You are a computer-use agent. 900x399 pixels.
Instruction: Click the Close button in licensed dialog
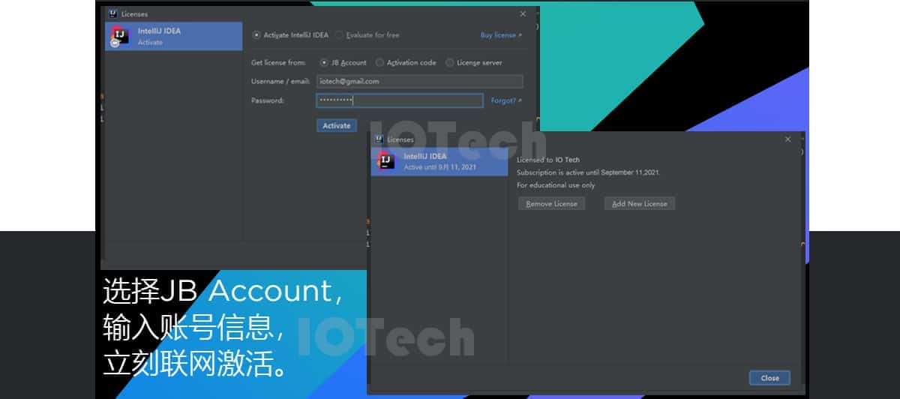click(x=769, y=378)
